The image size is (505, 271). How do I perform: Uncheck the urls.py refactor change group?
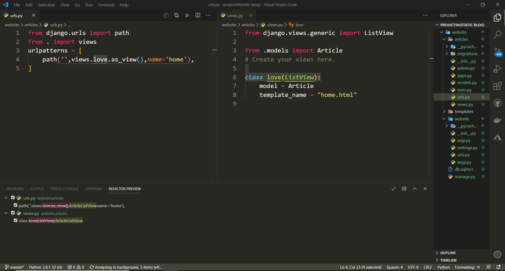click(x=13, y=198)
